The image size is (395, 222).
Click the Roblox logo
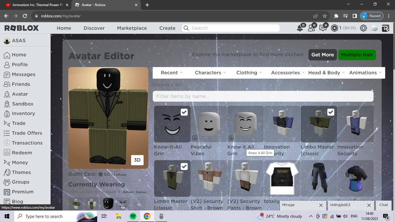pyautogui.click(x=22, y=28)
